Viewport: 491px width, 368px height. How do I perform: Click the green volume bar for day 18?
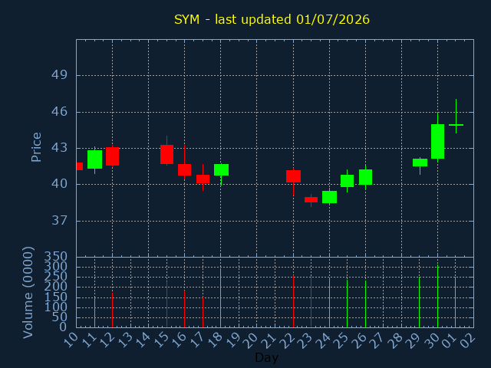(x=220, y=298)
